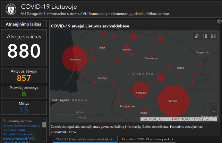The height and width of the screenshot is (143, 222).
Task: Click the Šiauliai case circle
Action: pos(127,49)
